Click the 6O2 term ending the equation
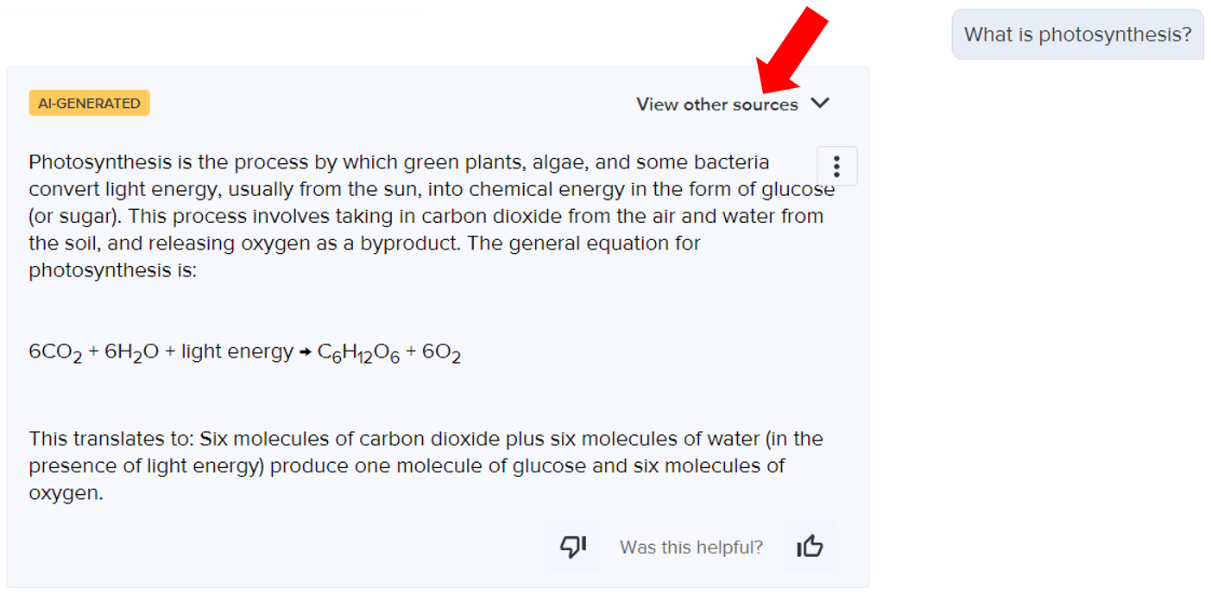 (441, 353)
